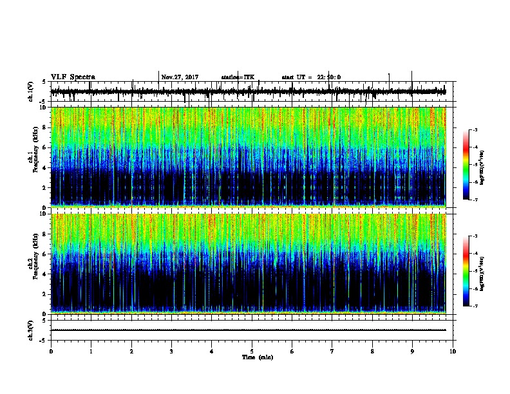Click the "-3" value atop ch.1 colorbar
This screenshot has width=510, height=394.
tap(475, 129)
